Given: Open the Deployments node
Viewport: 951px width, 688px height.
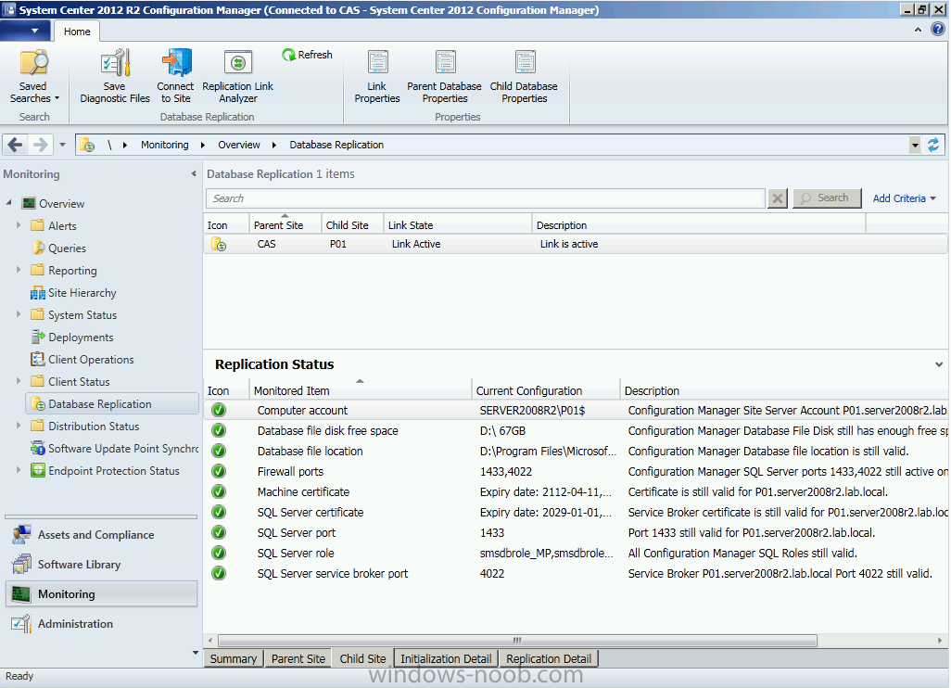Looking at the screenshot, I should pyautogui.click(x=72, y=338).
